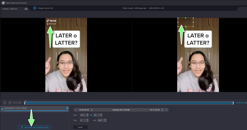The image size is (247, 130).
Task: Click the Video Watermark Remover app logo
Action: tap(3, 3)
